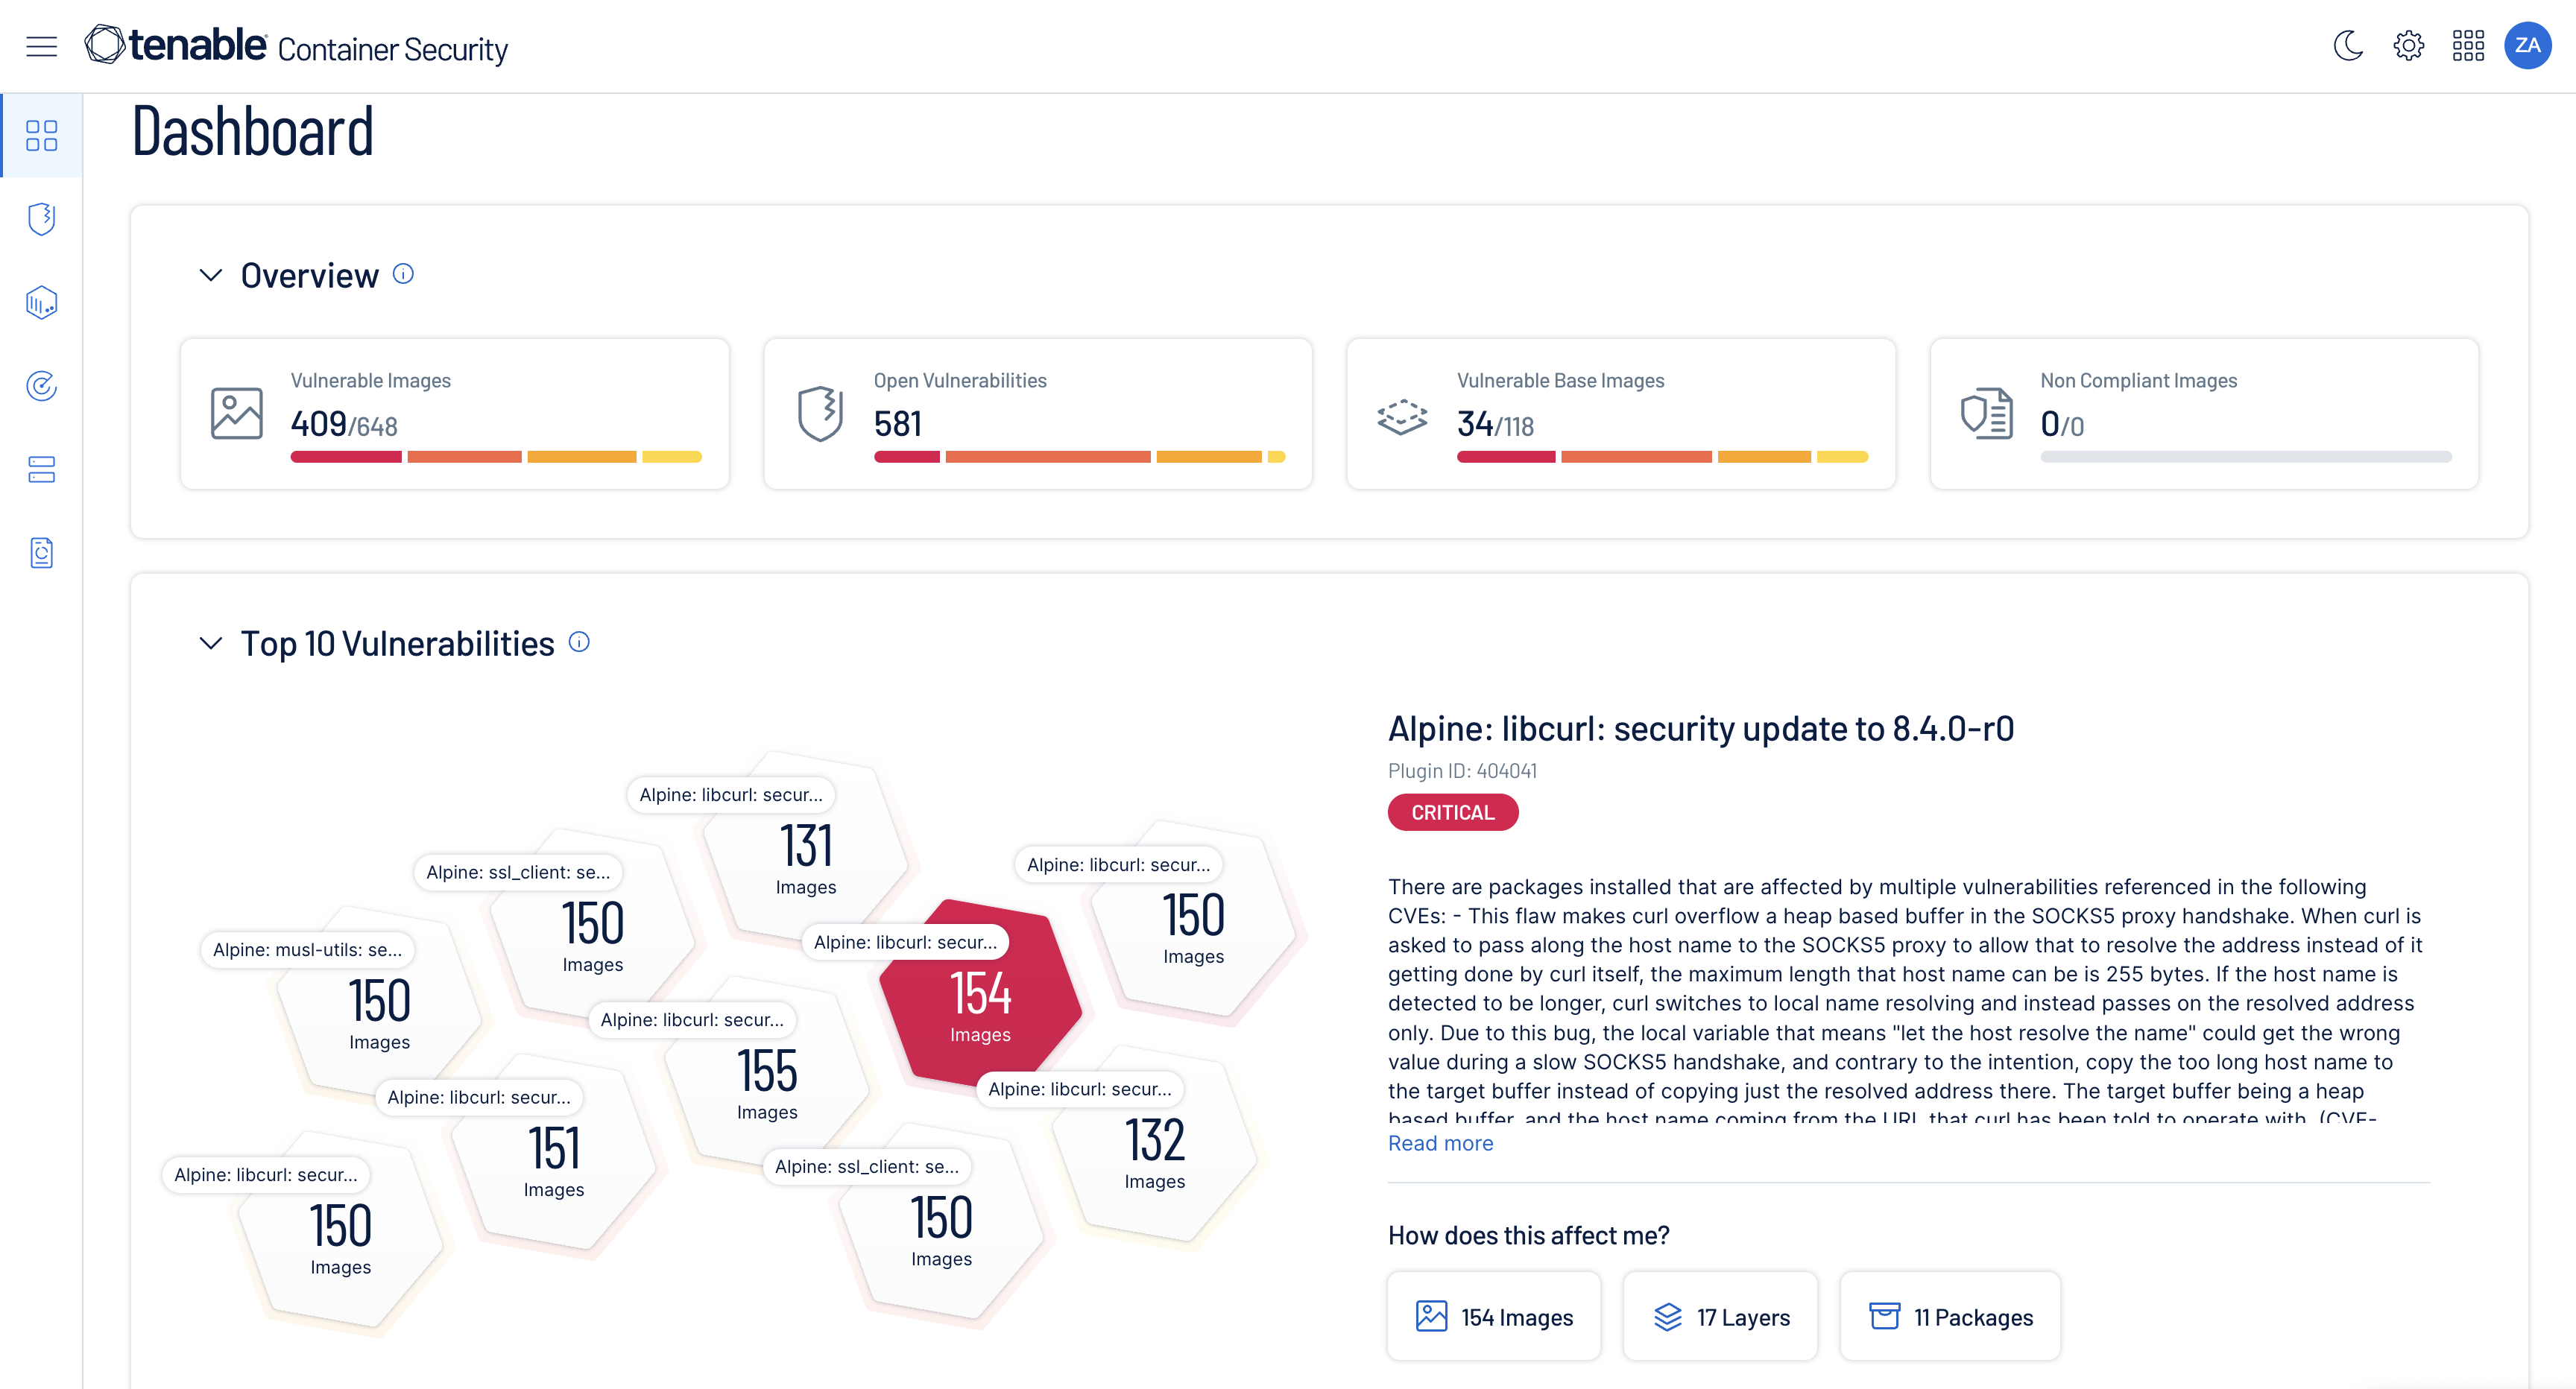
Task: Click the apps/waffle menu icon
Action: [x=2468, y=46]
